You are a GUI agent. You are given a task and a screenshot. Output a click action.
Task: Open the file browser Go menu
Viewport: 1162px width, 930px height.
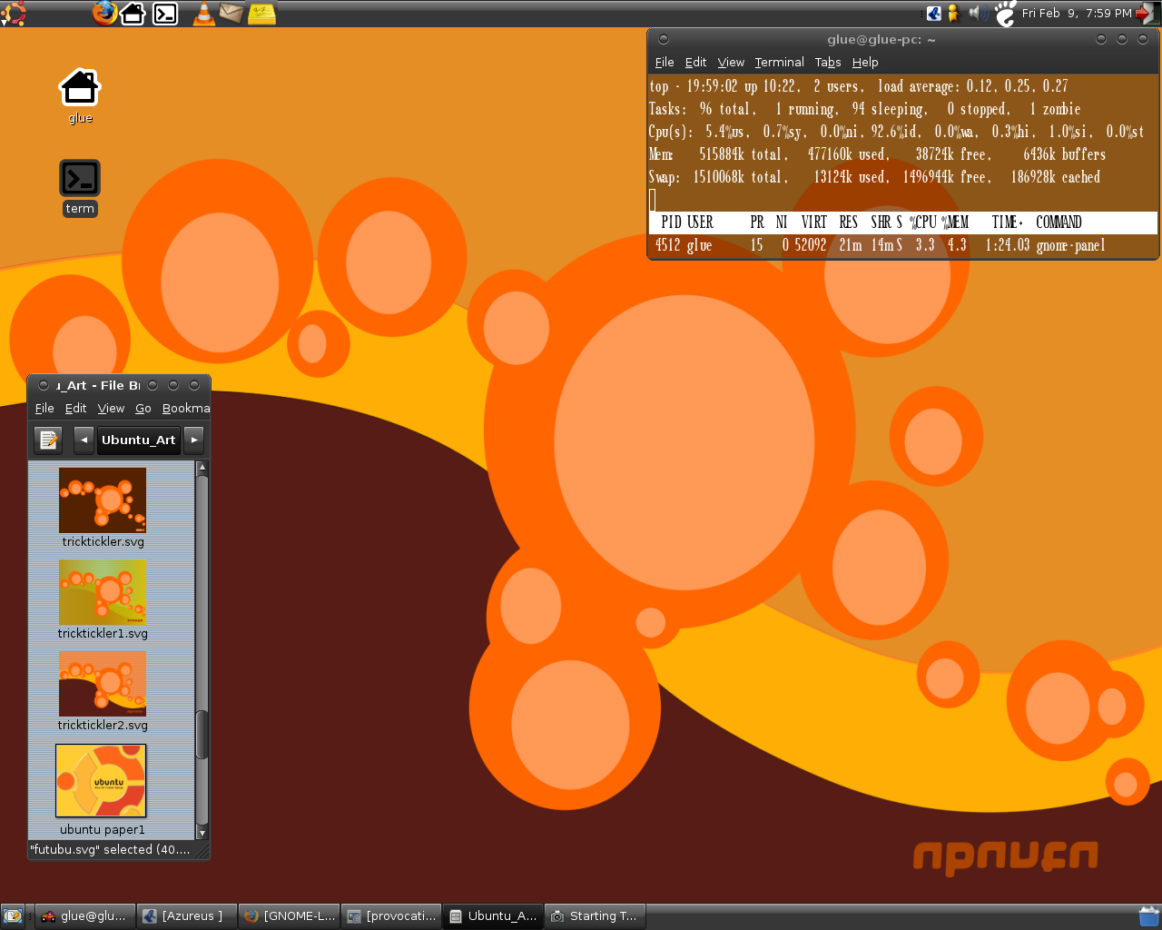(x=143, y=408)
